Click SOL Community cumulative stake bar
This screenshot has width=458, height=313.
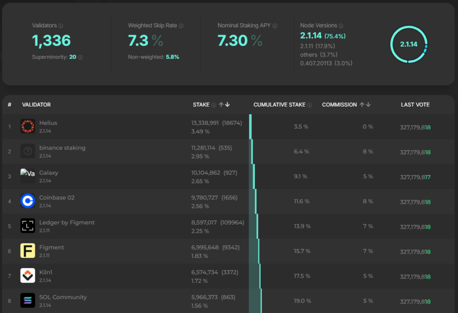[255, 301]
